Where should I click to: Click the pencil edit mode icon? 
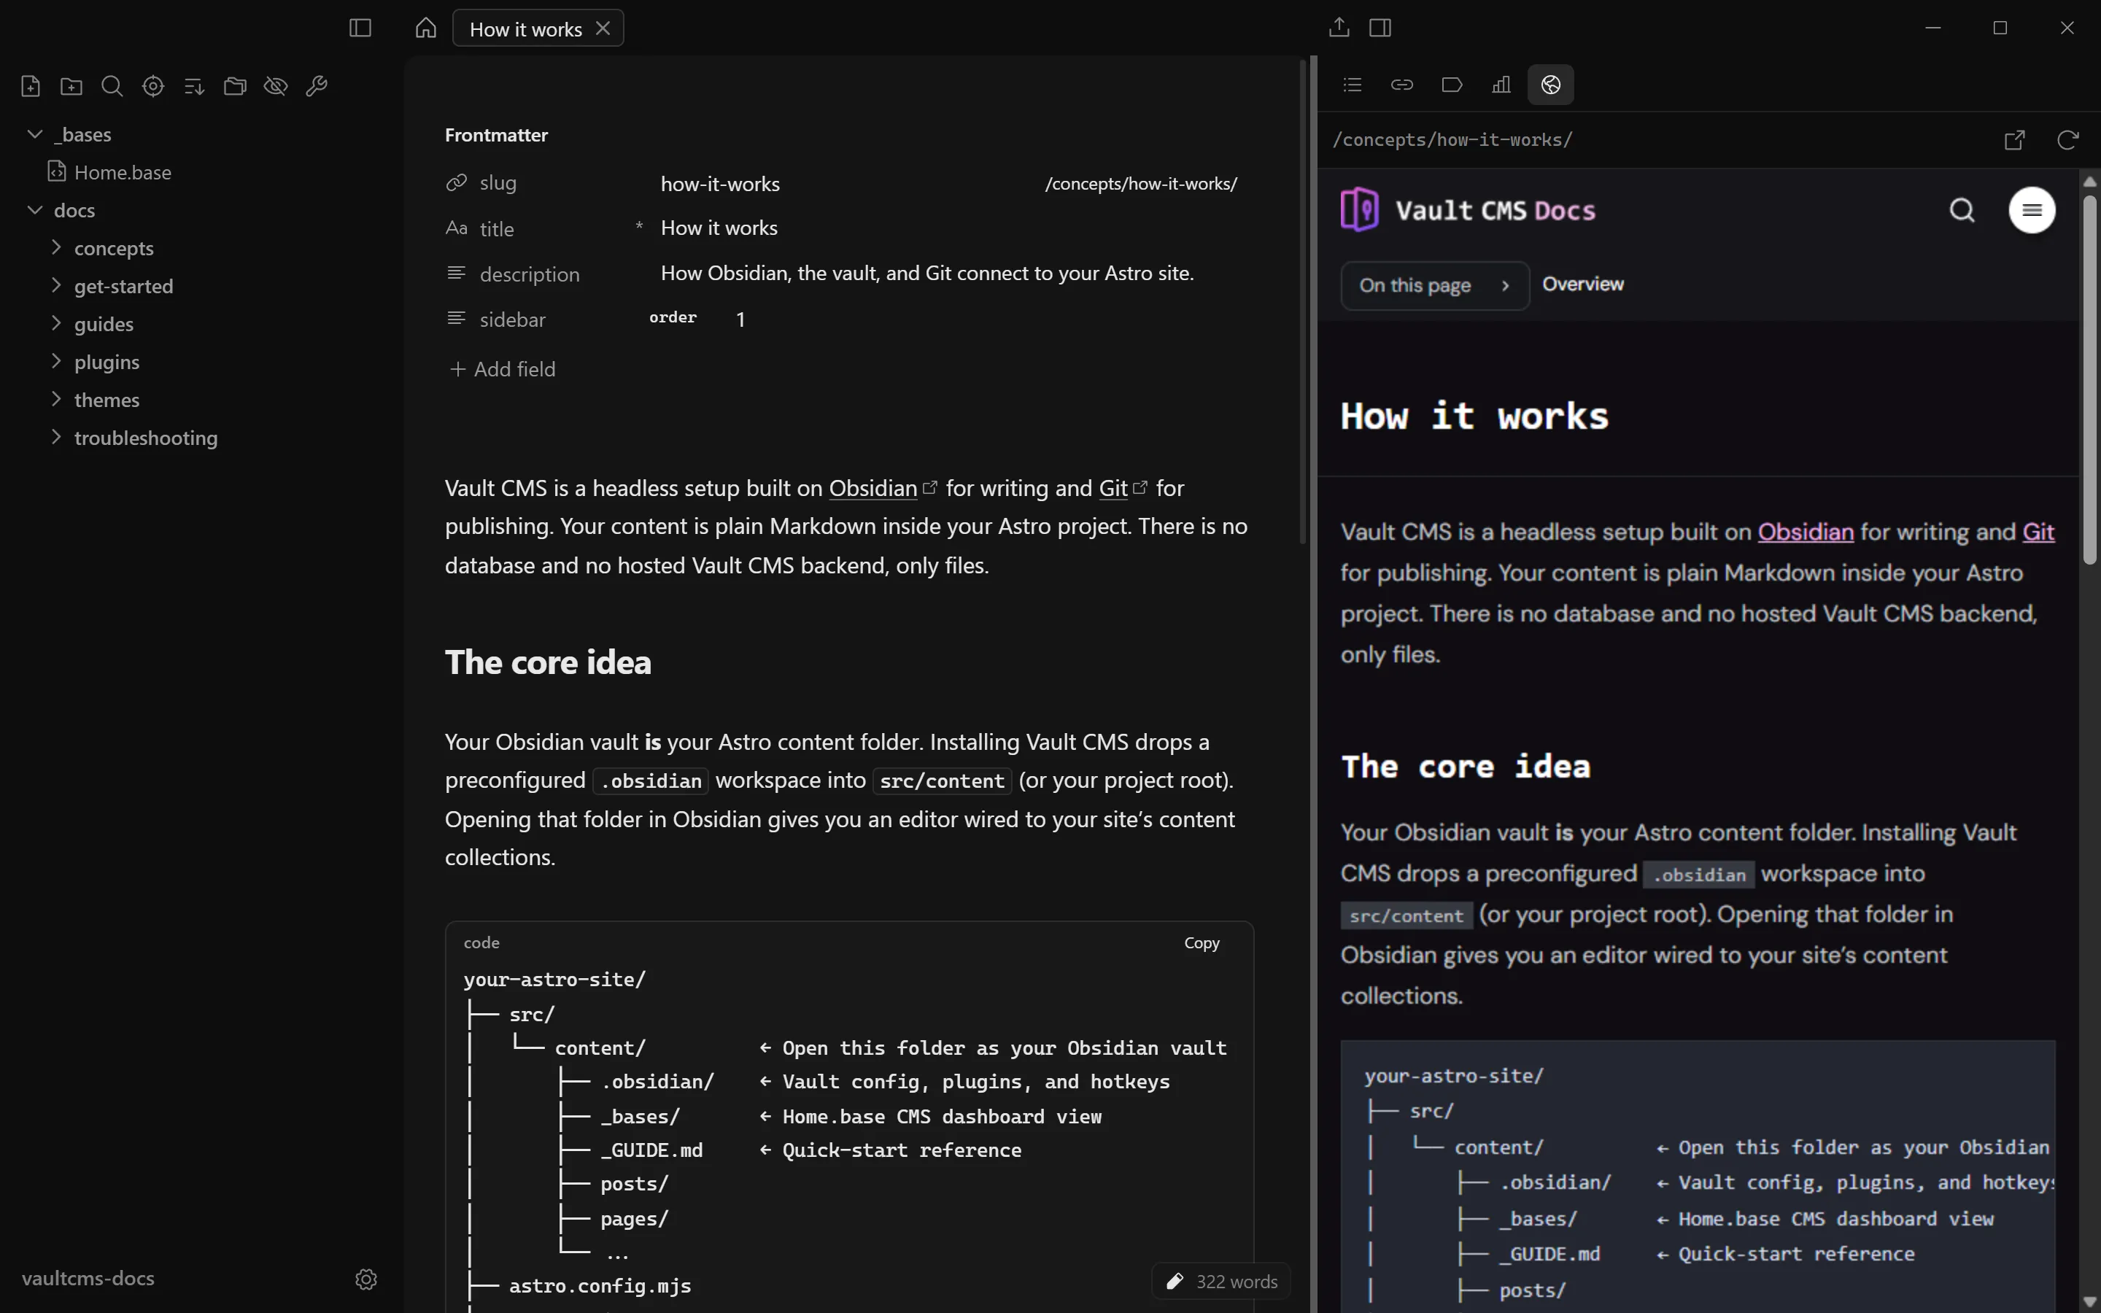pos(1175,1281)
